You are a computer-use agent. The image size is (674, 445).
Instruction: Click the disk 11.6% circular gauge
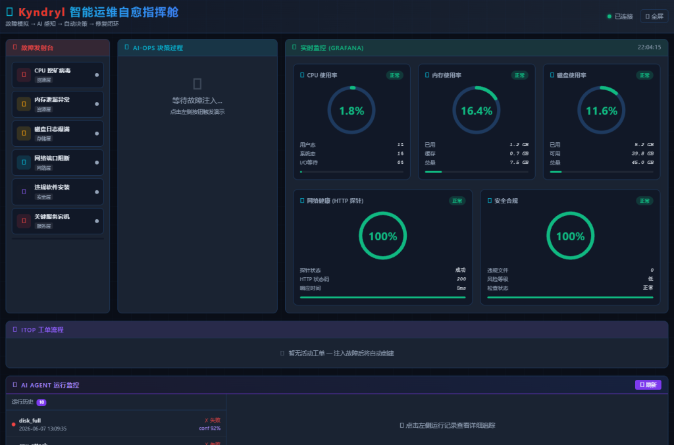pyautogui.click(x=602, y=111)
